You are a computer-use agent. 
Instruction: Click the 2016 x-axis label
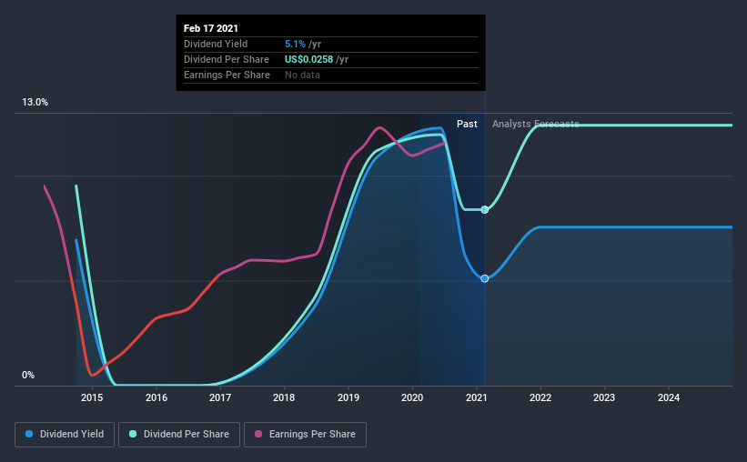point(156,397)
